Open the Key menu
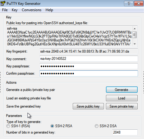 coord(14,10)
